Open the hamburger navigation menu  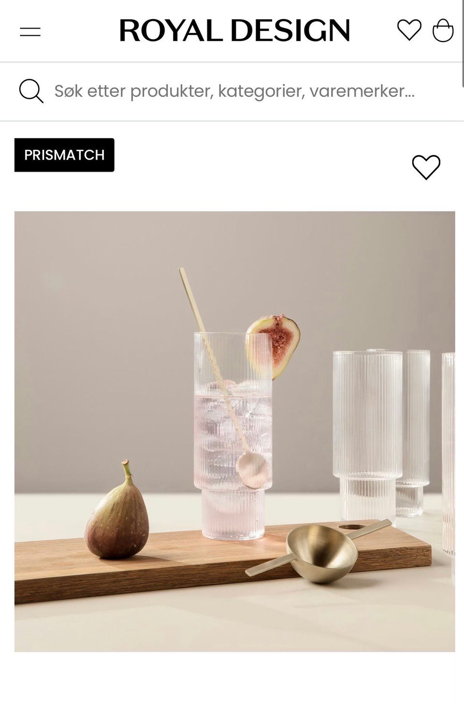pyautogui.click(x=30, y=32)
